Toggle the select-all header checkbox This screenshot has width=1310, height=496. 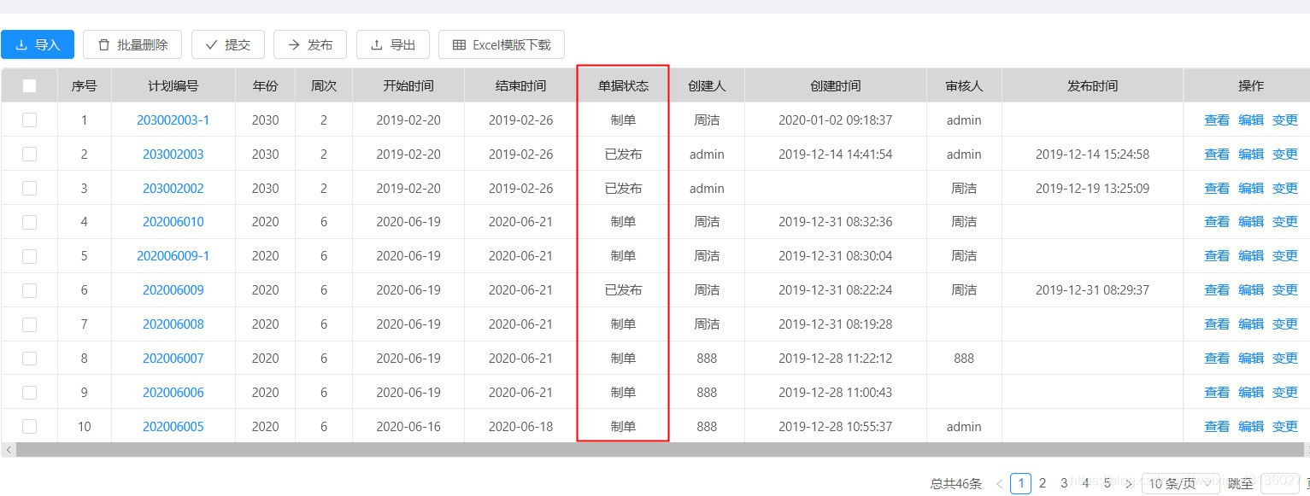tap(29, 85)
